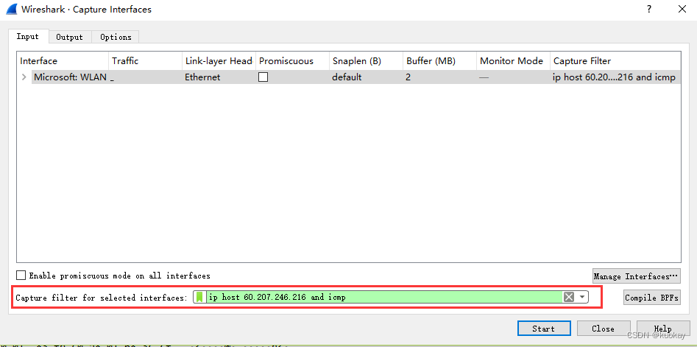This screenshot has width=697, height=347.
Task: Click the buffer value 2 cell
Action: tap(408, 77)
